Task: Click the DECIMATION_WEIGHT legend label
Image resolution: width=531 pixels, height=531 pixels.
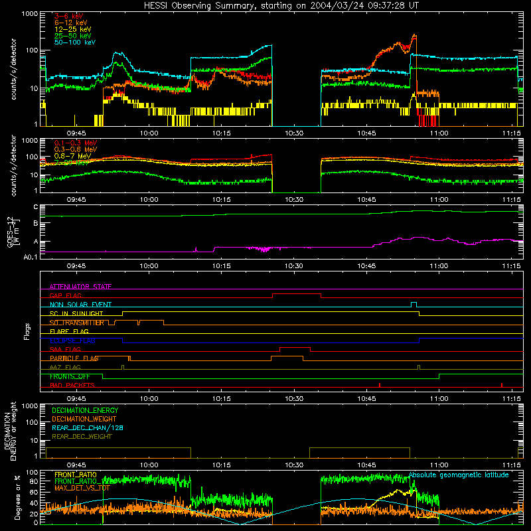Action: tap(84, 419)
